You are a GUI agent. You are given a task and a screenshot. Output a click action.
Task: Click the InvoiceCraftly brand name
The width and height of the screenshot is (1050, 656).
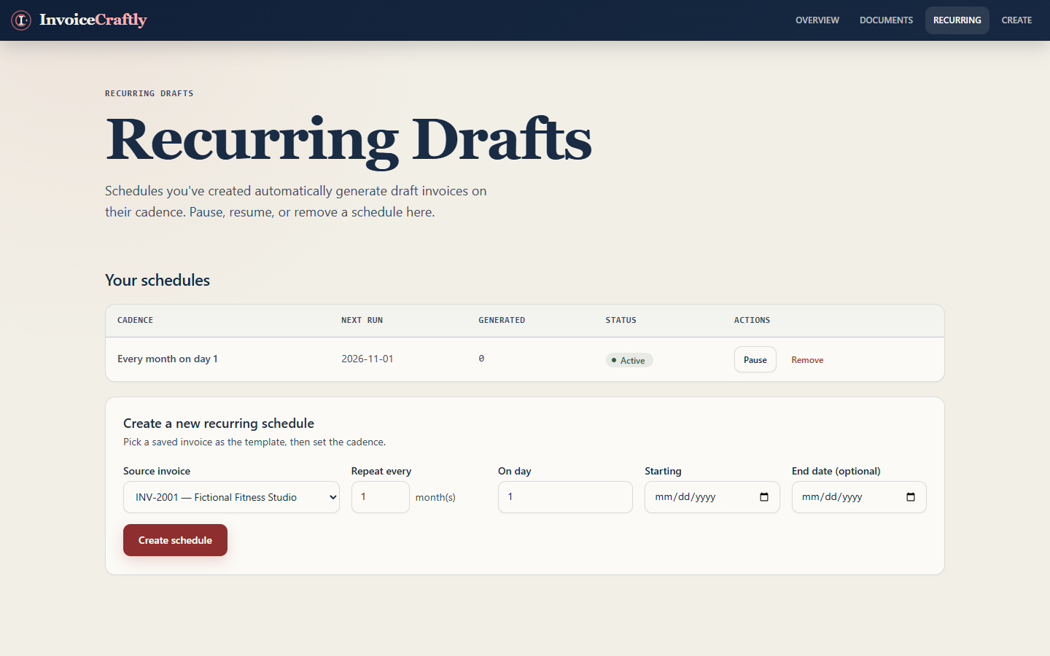pos(93,20)
